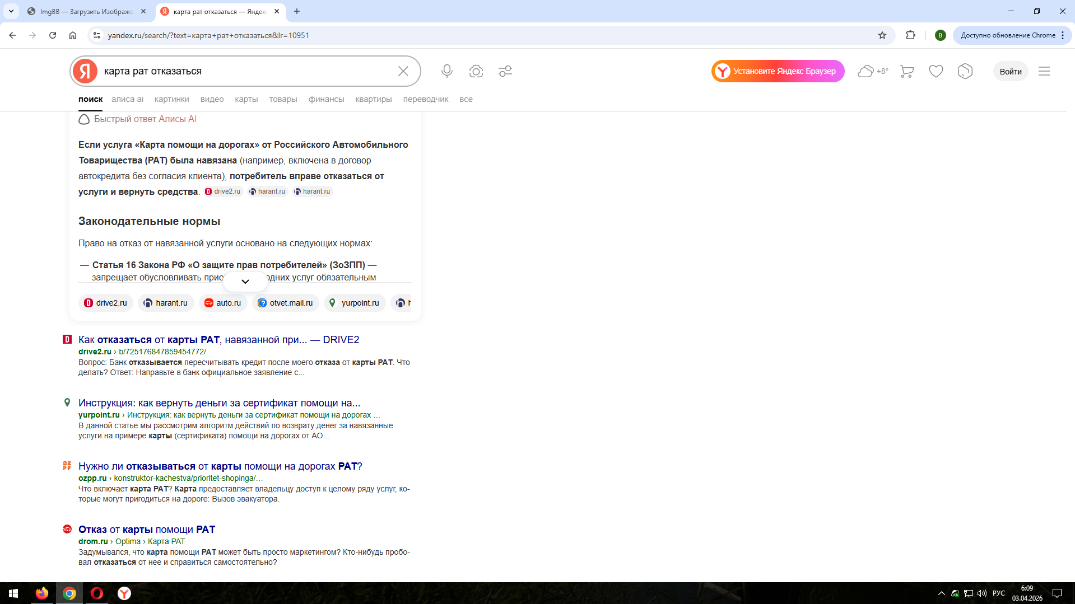Open the все services tab
The image size is (1075, 604).
click(x=466, y=99)
